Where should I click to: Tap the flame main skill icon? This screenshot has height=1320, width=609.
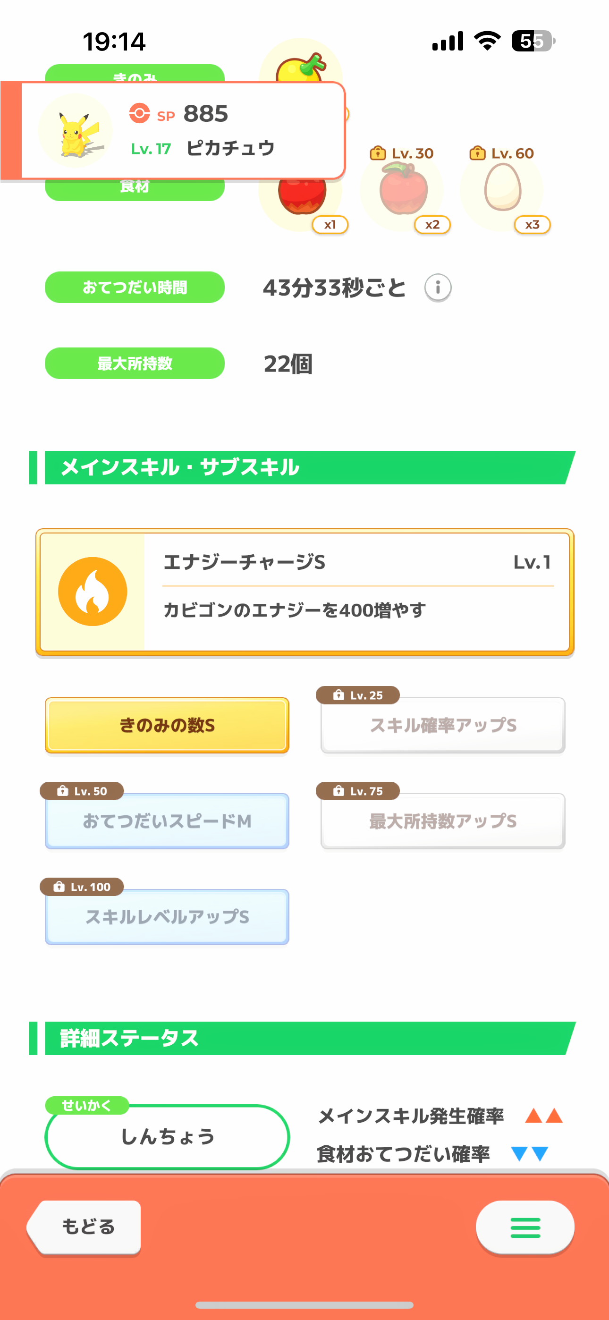pos(93,592)
